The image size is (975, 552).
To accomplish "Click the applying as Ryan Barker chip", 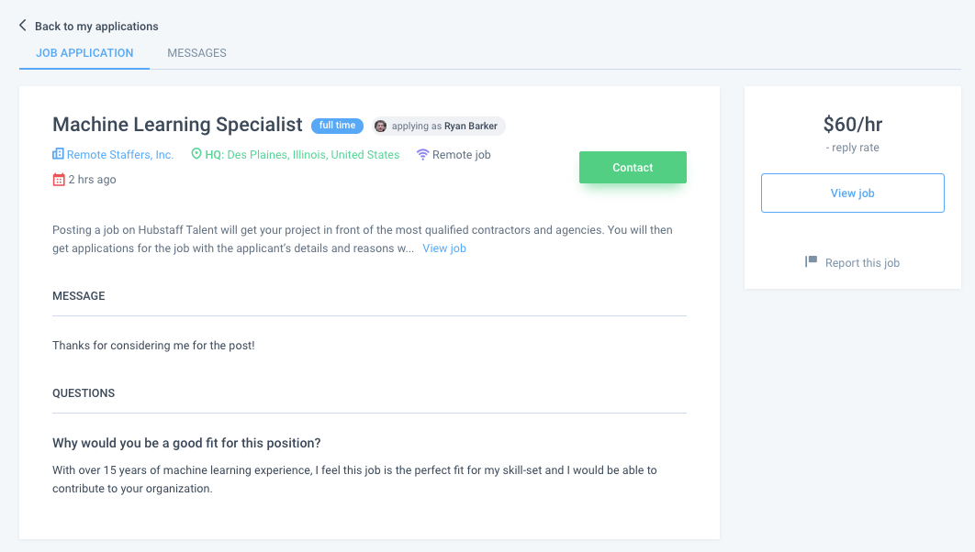I will (x=438, y=126).
